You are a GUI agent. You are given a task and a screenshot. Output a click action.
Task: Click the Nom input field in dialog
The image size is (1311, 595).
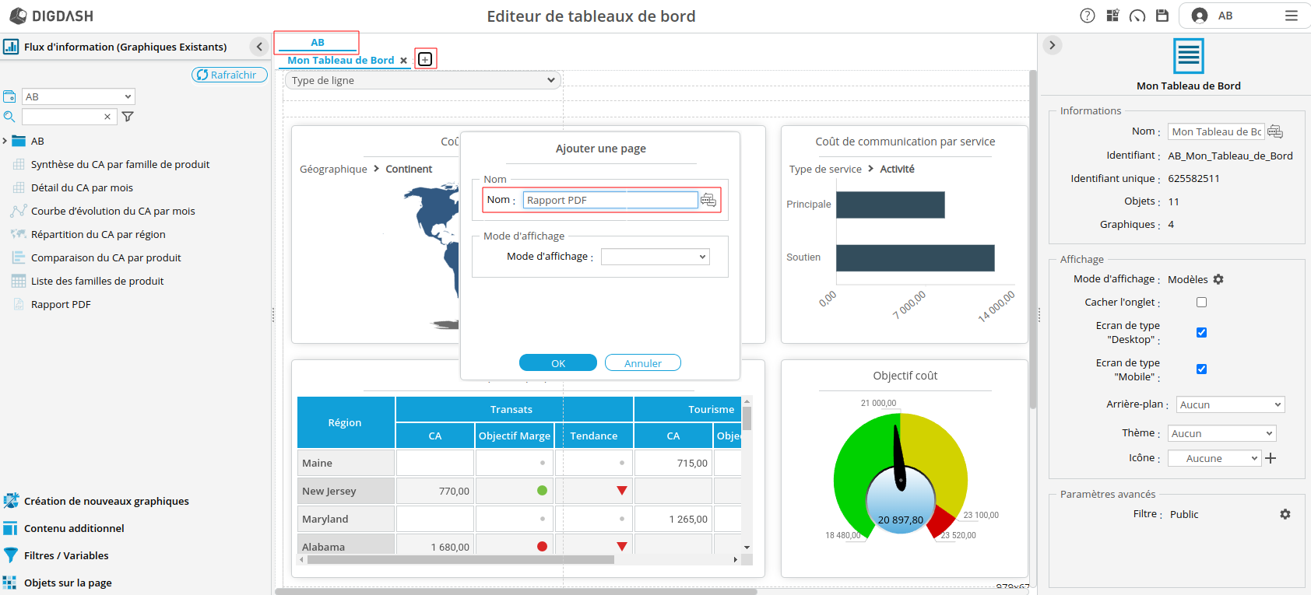(x=610, y=200)
